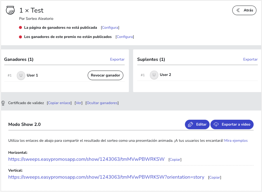Click the pencil icon in Editar button
The height and width of the screenshot is (192, 262).
pyautogui.click(x=191, y=124)
